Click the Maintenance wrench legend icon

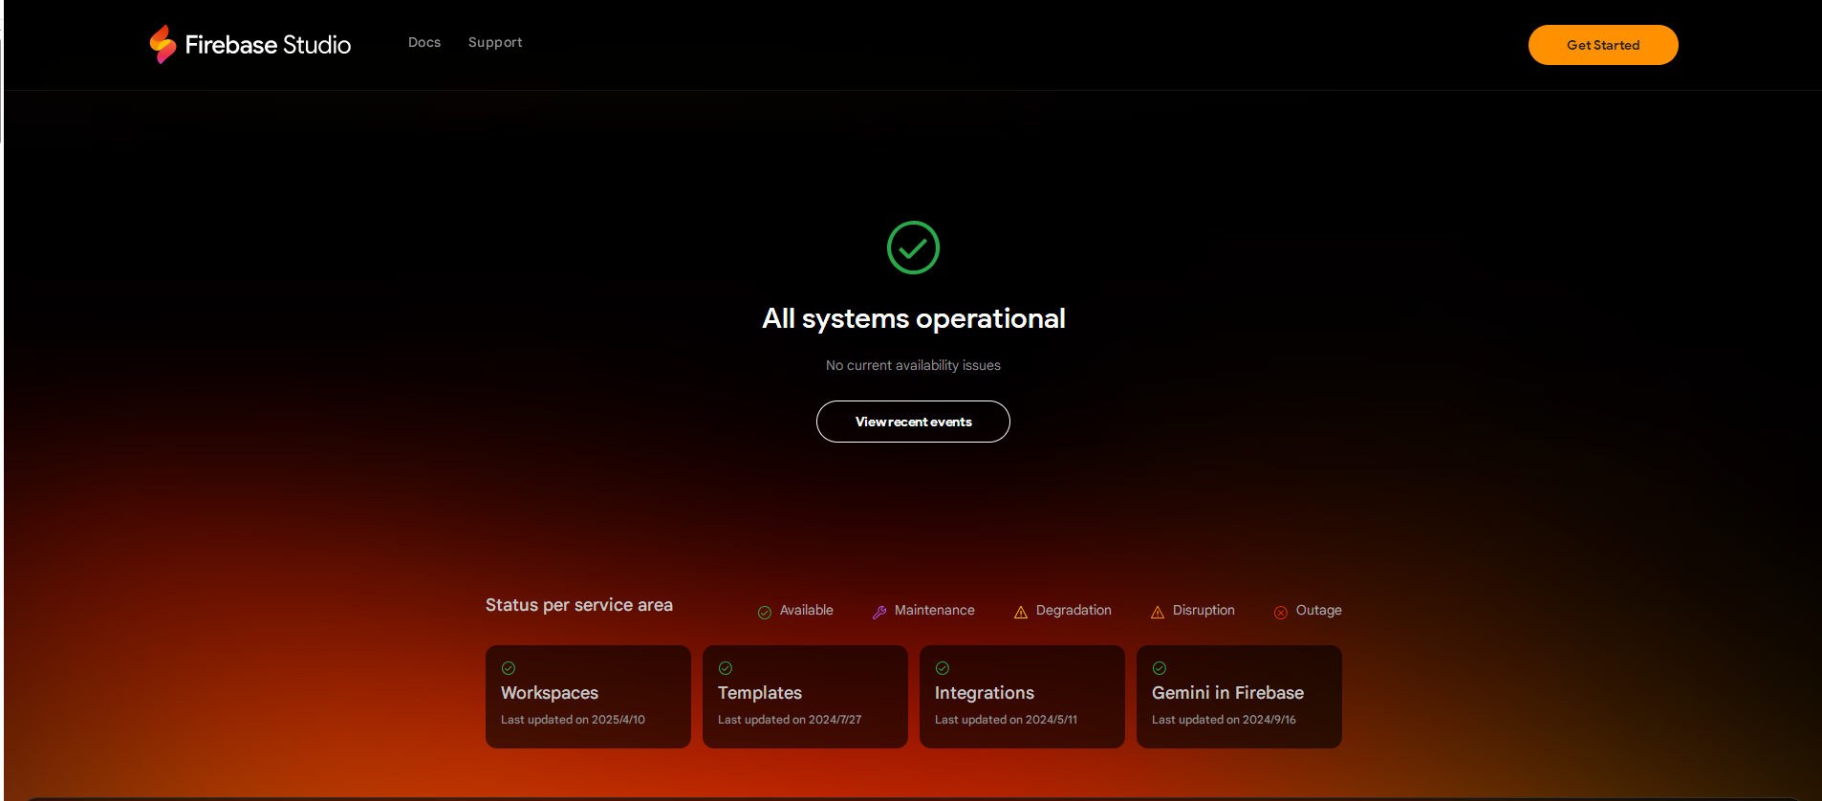click(879, 612)
